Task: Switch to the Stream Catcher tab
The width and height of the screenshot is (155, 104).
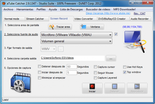Action: coord(37,19)
